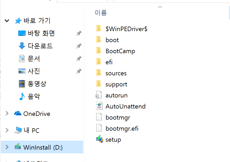Viewport: 230px width, 162px height.
Task: Select the AutoUnattend XML file icon
Action: [99, 106]
